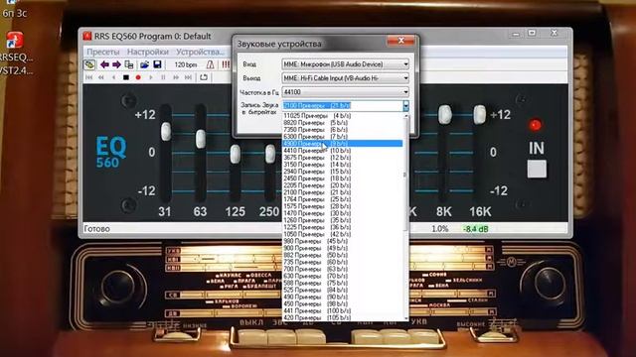Open a file with the folder icon

click(x=144, y=64)
